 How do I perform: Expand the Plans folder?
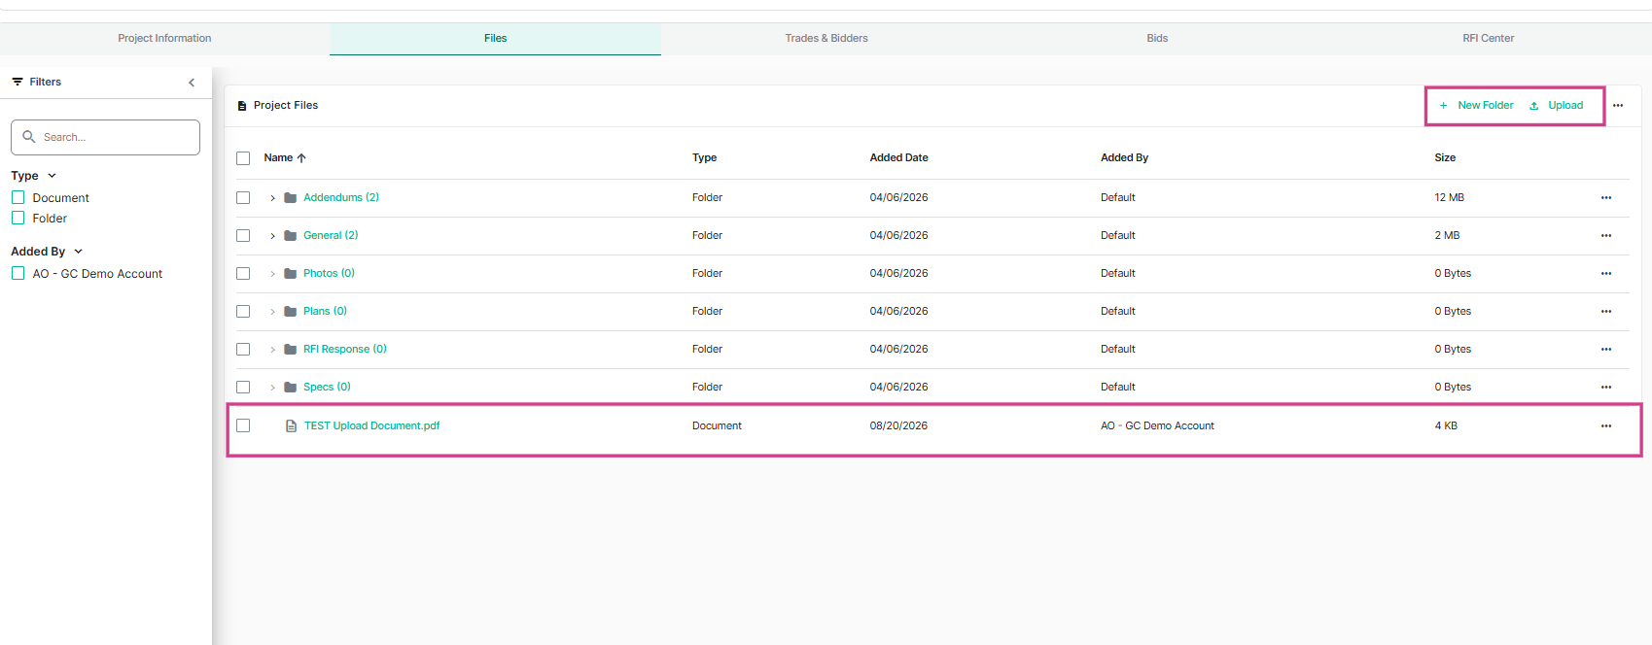[272, 312]
